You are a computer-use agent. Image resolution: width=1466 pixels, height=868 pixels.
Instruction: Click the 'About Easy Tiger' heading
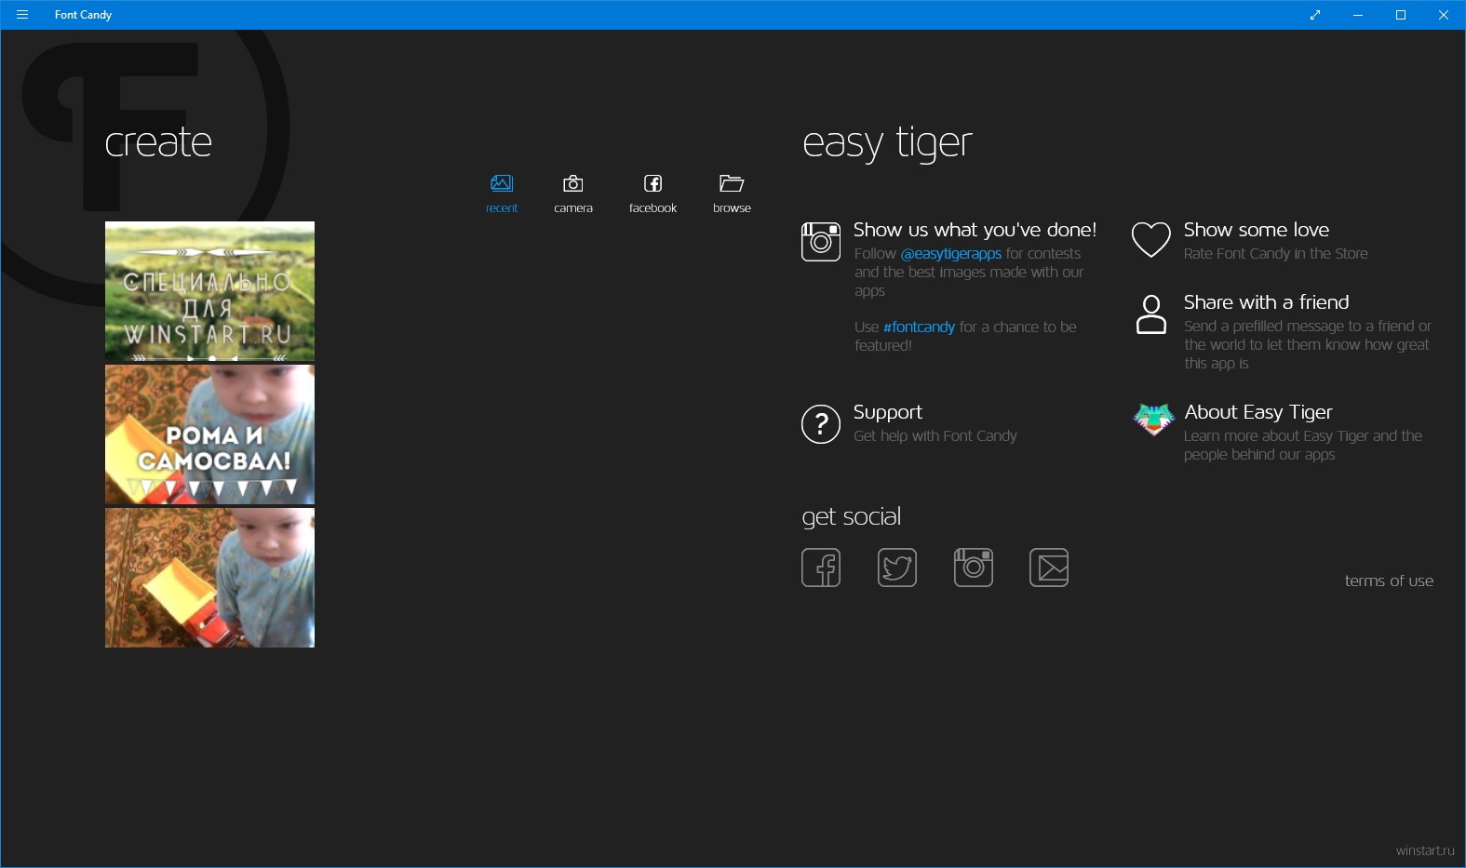point(1258,412)
